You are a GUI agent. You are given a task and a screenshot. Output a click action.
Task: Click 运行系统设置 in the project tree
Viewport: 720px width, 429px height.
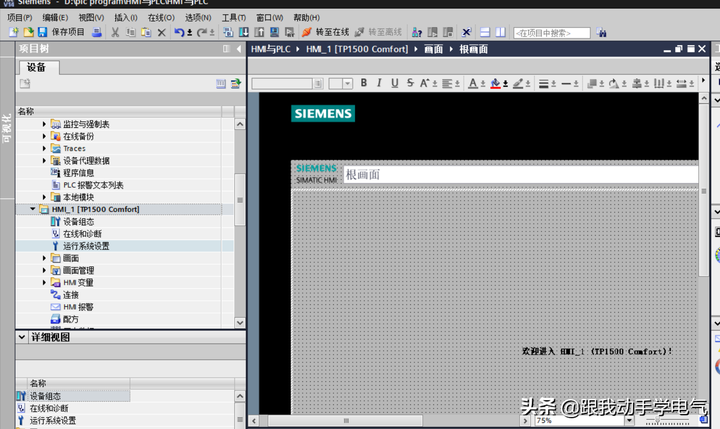coord(86,246)
